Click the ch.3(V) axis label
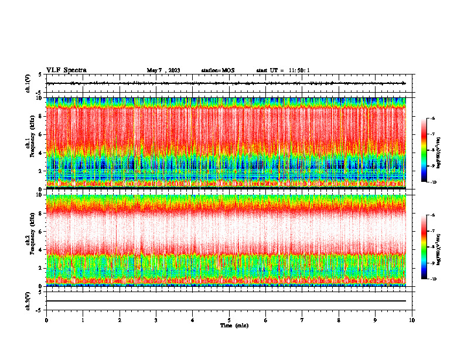 [28, 301]
